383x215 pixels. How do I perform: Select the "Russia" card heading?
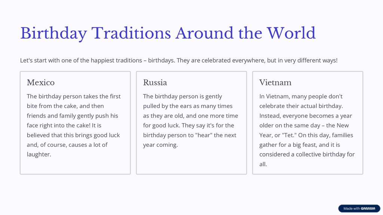coord(155,82)
